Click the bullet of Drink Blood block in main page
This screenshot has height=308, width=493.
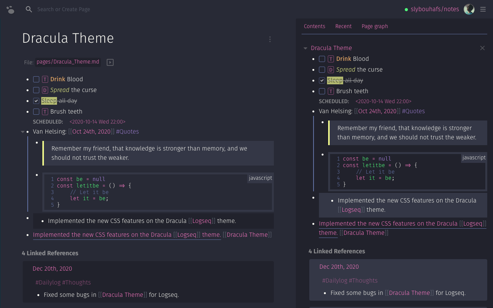point(28,80)
